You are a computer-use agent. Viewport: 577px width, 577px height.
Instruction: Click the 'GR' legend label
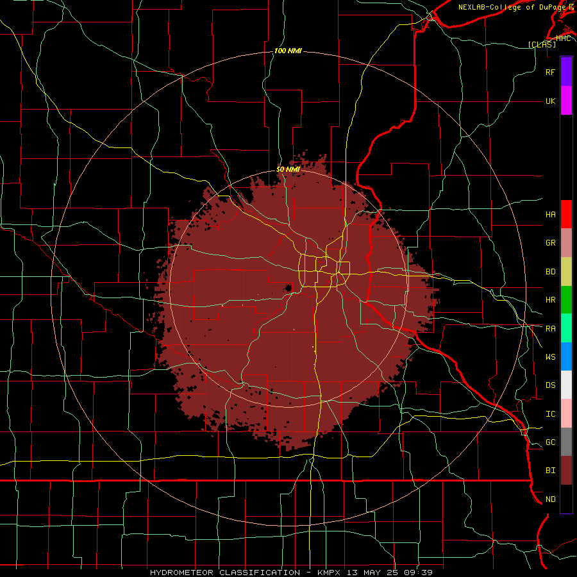pyautogui.click(x=550, y=243)
